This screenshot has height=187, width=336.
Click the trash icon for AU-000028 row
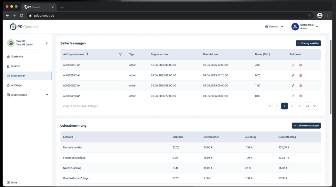pyautogui.click(x=300, y=96)
